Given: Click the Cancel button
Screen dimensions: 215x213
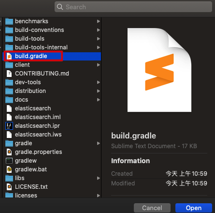Looking at the screenshot, I should tap(152, 208).
